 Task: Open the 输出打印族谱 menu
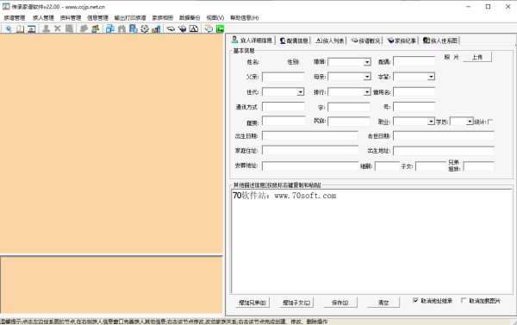click(x=130, y=18)
